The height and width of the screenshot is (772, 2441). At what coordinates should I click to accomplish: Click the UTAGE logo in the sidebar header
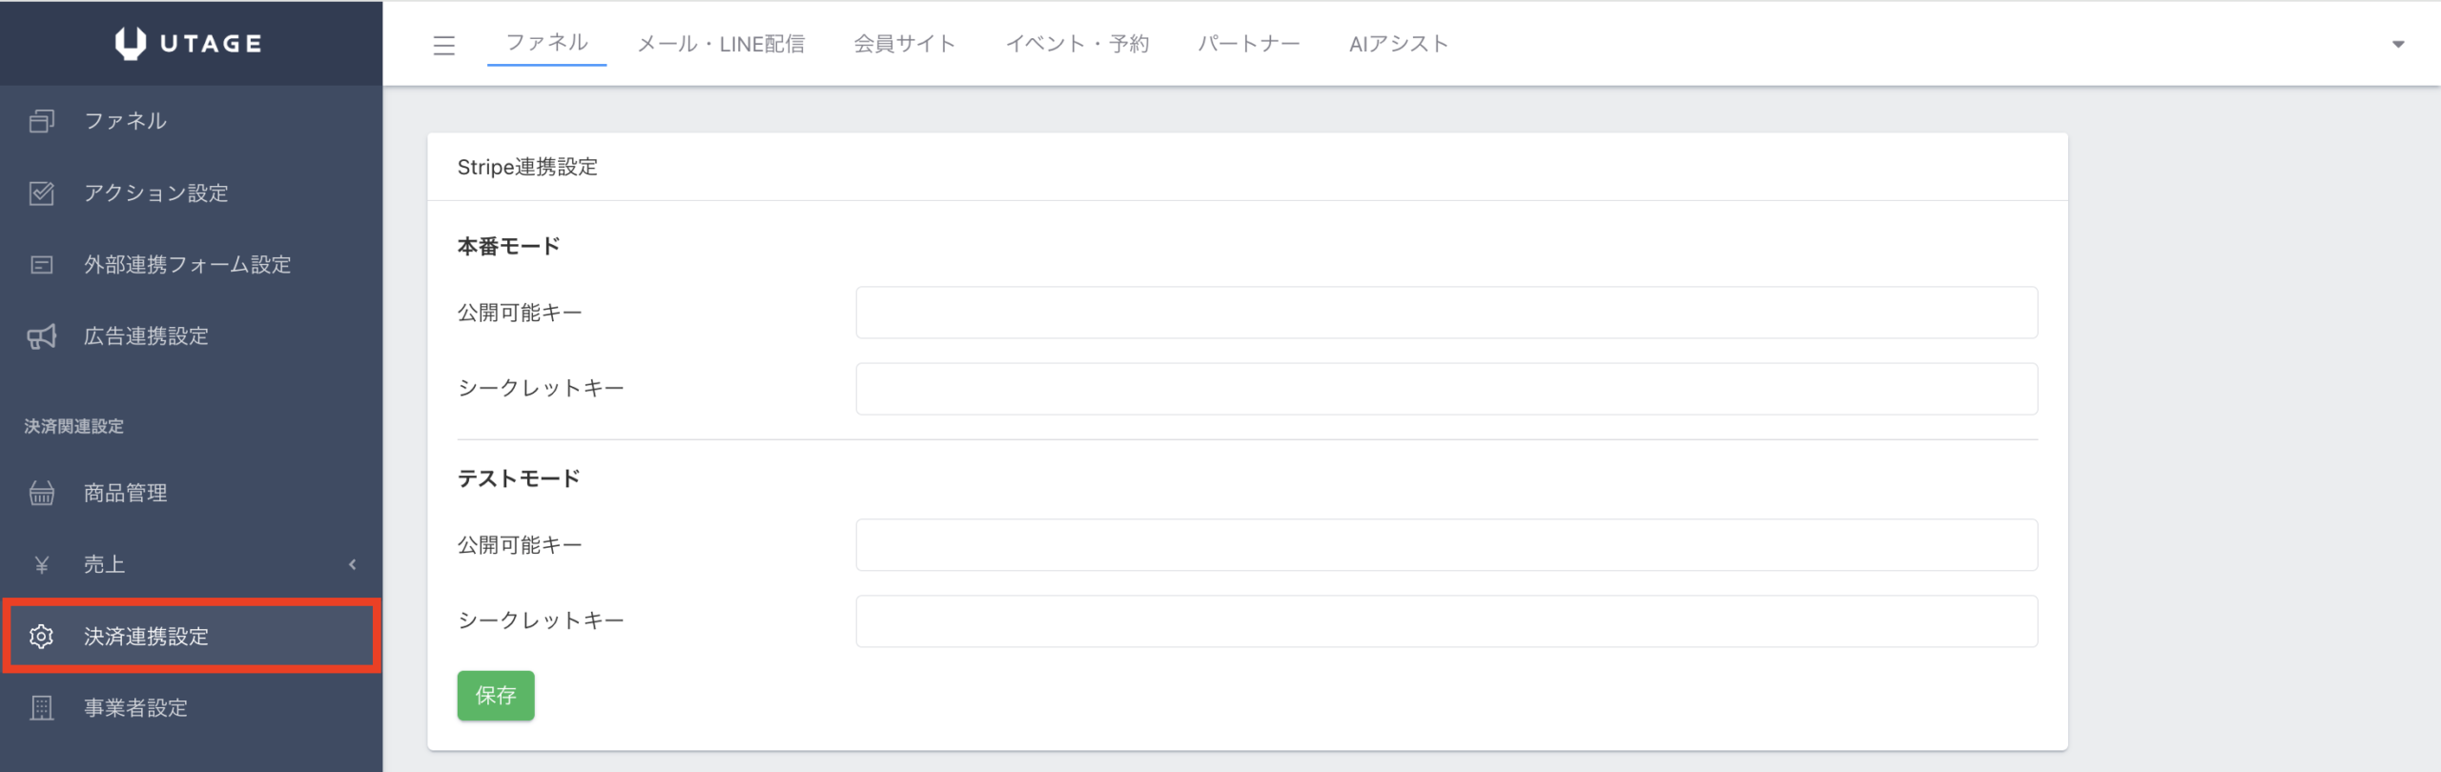189,43
